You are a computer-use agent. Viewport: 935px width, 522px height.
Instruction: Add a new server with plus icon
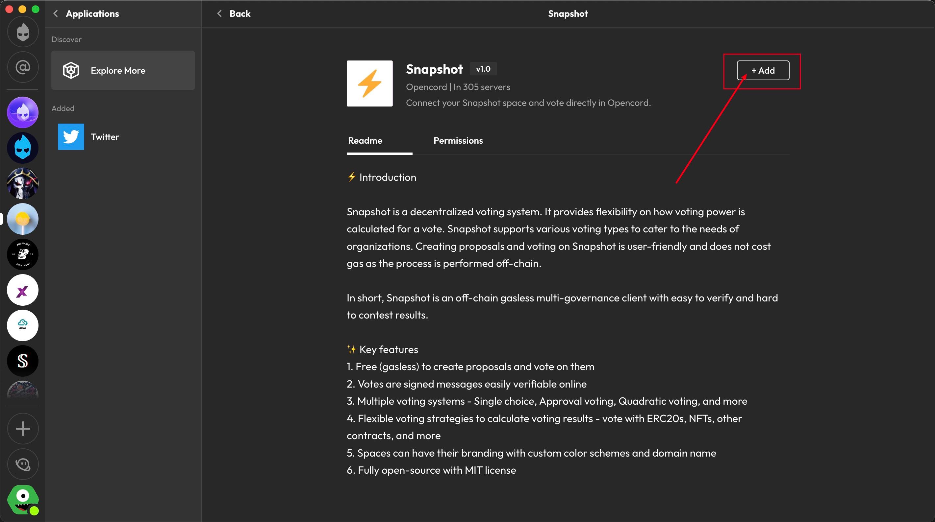(x=23, y=429)
